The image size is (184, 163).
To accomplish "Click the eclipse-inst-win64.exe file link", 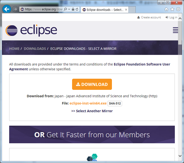I will 88,103.
